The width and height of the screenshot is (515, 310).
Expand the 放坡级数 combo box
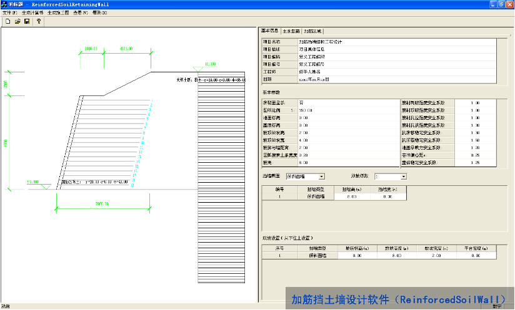pos(404,177)
